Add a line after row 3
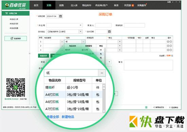Image resolution: width=187 pixels, height=132 pixels. (168, 50)
